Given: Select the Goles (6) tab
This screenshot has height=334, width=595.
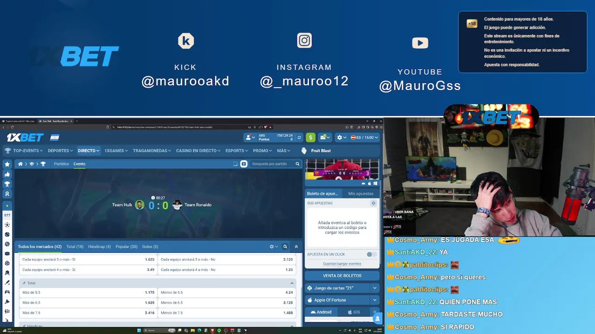Looking at the screenshot, I should pyautogui.click(x=150, y=247).
